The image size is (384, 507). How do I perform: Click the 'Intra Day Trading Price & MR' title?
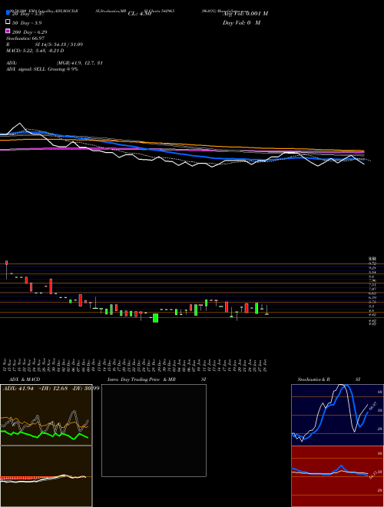pos(141,379)
